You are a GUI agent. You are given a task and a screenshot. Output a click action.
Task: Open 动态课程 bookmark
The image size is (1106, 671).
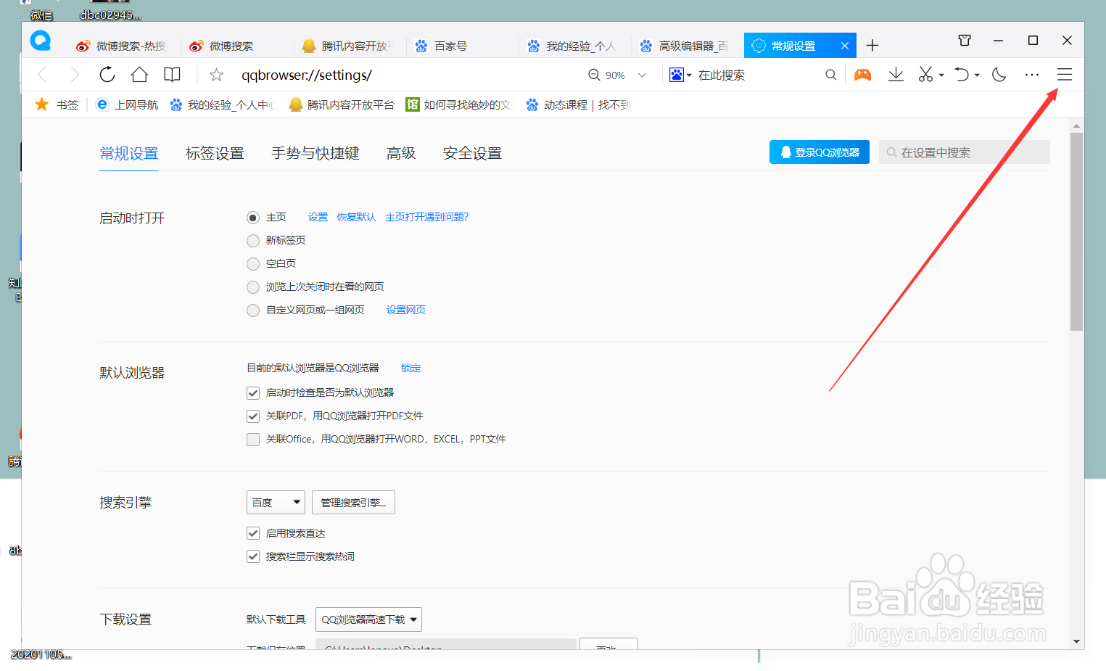coord(578,104)
